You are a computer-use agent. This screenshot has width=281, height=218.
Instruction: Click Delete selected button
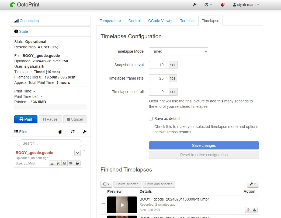pyautogui.click(x=127, y=184)
